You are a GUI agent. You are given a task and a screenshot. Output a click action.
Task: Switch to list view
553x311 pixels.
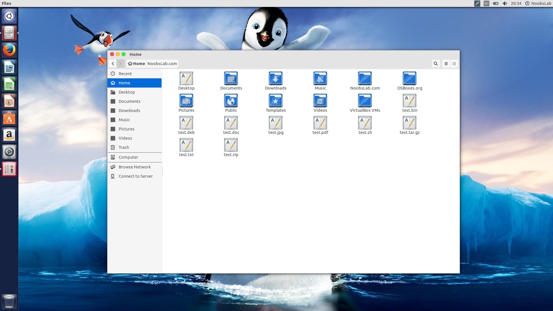point(446,64)
